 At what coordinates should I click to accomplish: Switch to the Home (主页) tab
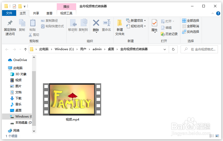[x=23, y=13]
